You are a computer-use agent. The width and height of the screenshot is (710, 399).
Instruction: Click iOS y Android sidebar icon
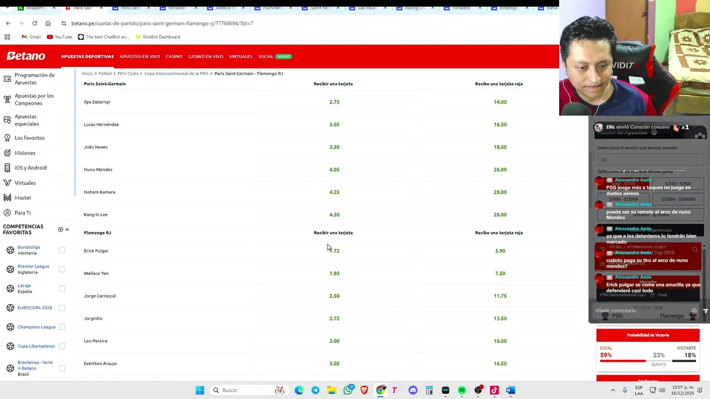[x=7, y=167]
